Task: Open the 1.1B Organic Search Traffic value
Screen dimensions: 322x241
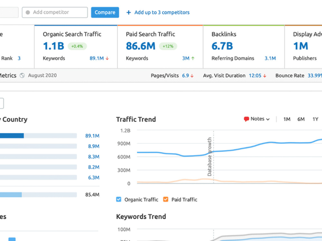Action: coord(53,46)
